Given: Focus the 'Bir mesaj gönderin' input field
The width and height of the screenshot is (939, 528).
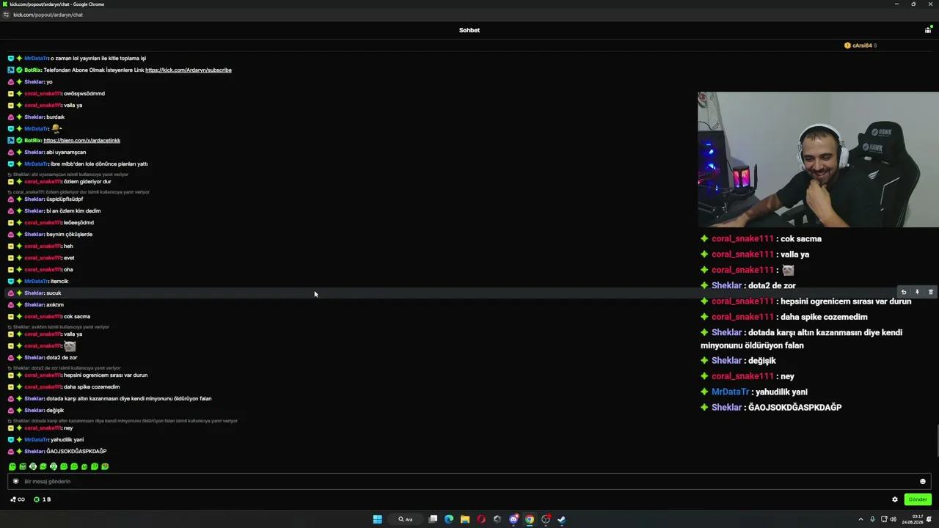Looking at the screenshot, I should [x=469, y=482].
